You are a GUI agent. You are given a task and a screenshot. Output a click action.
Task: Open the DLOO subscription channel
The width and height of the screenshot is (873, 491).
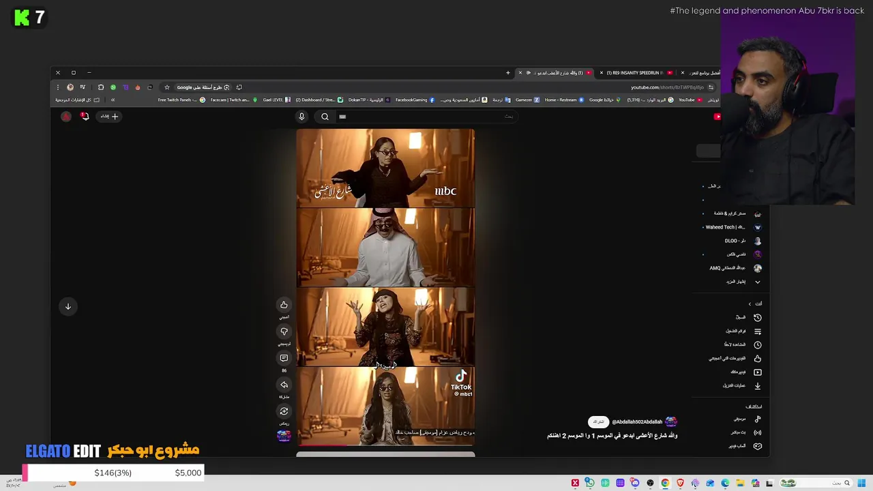click(x=743, y=241)
